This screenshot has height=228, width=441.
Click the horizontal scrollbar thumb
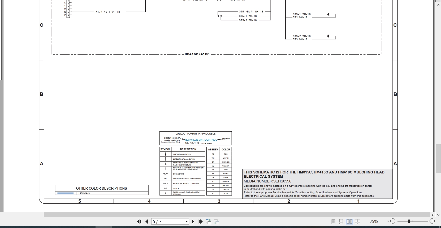click(x=237, y=214)
